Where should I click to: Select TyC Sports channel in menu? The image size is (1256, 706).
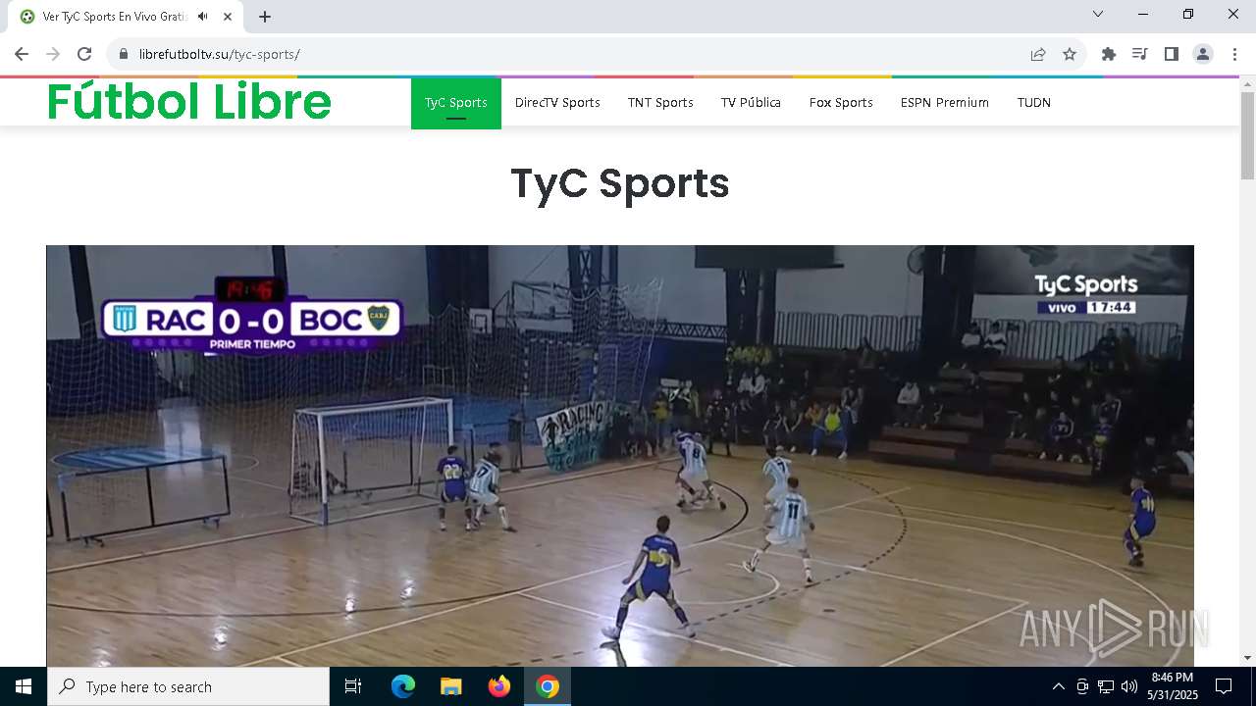(456, 102)
